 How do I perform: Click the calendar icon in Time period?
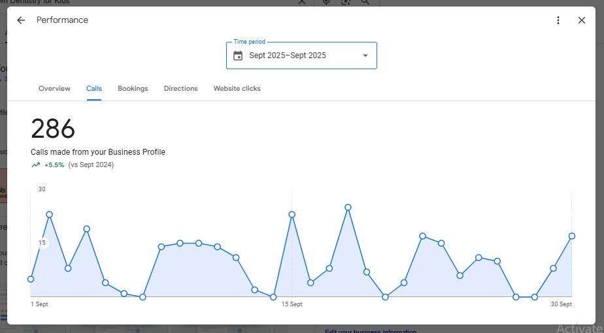238,55
